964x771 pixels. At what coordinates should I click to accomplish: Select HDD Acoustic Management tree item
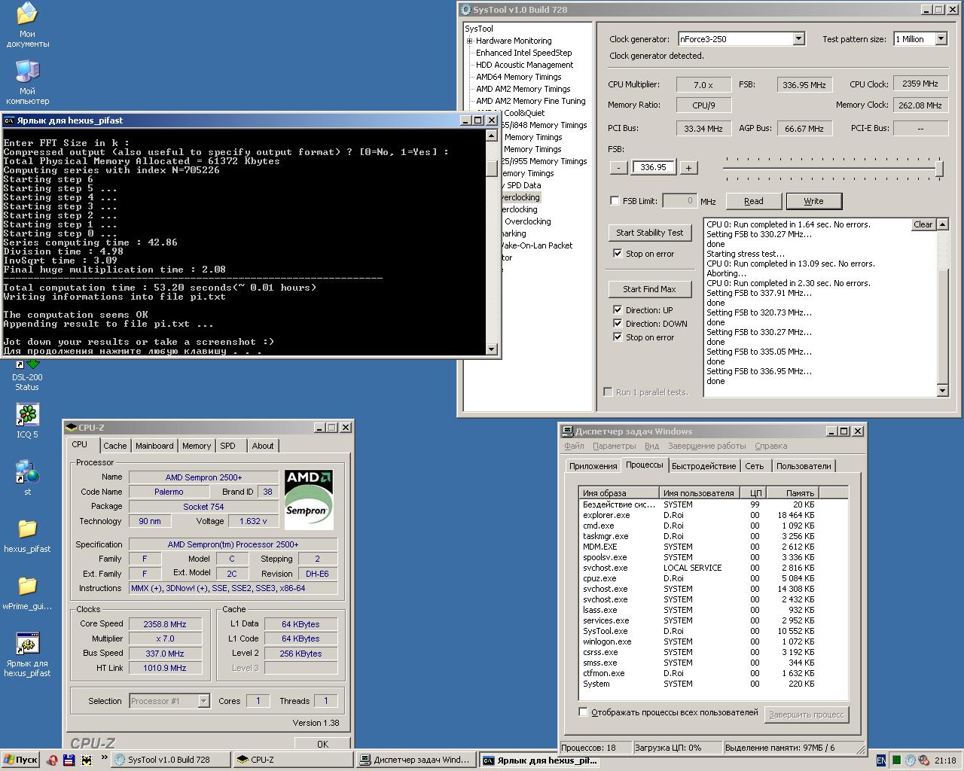tap(524, 65)
